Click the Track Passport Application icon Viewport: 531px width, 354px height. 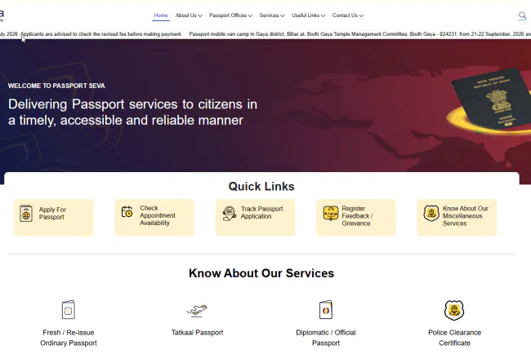tap(230, 214)
